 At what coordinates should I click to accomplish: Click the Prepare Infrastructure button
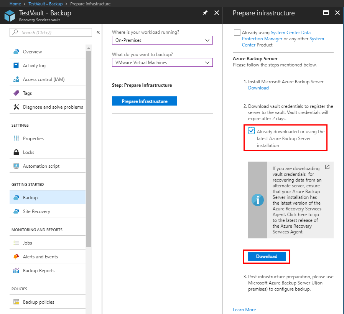tap(145, 101)
